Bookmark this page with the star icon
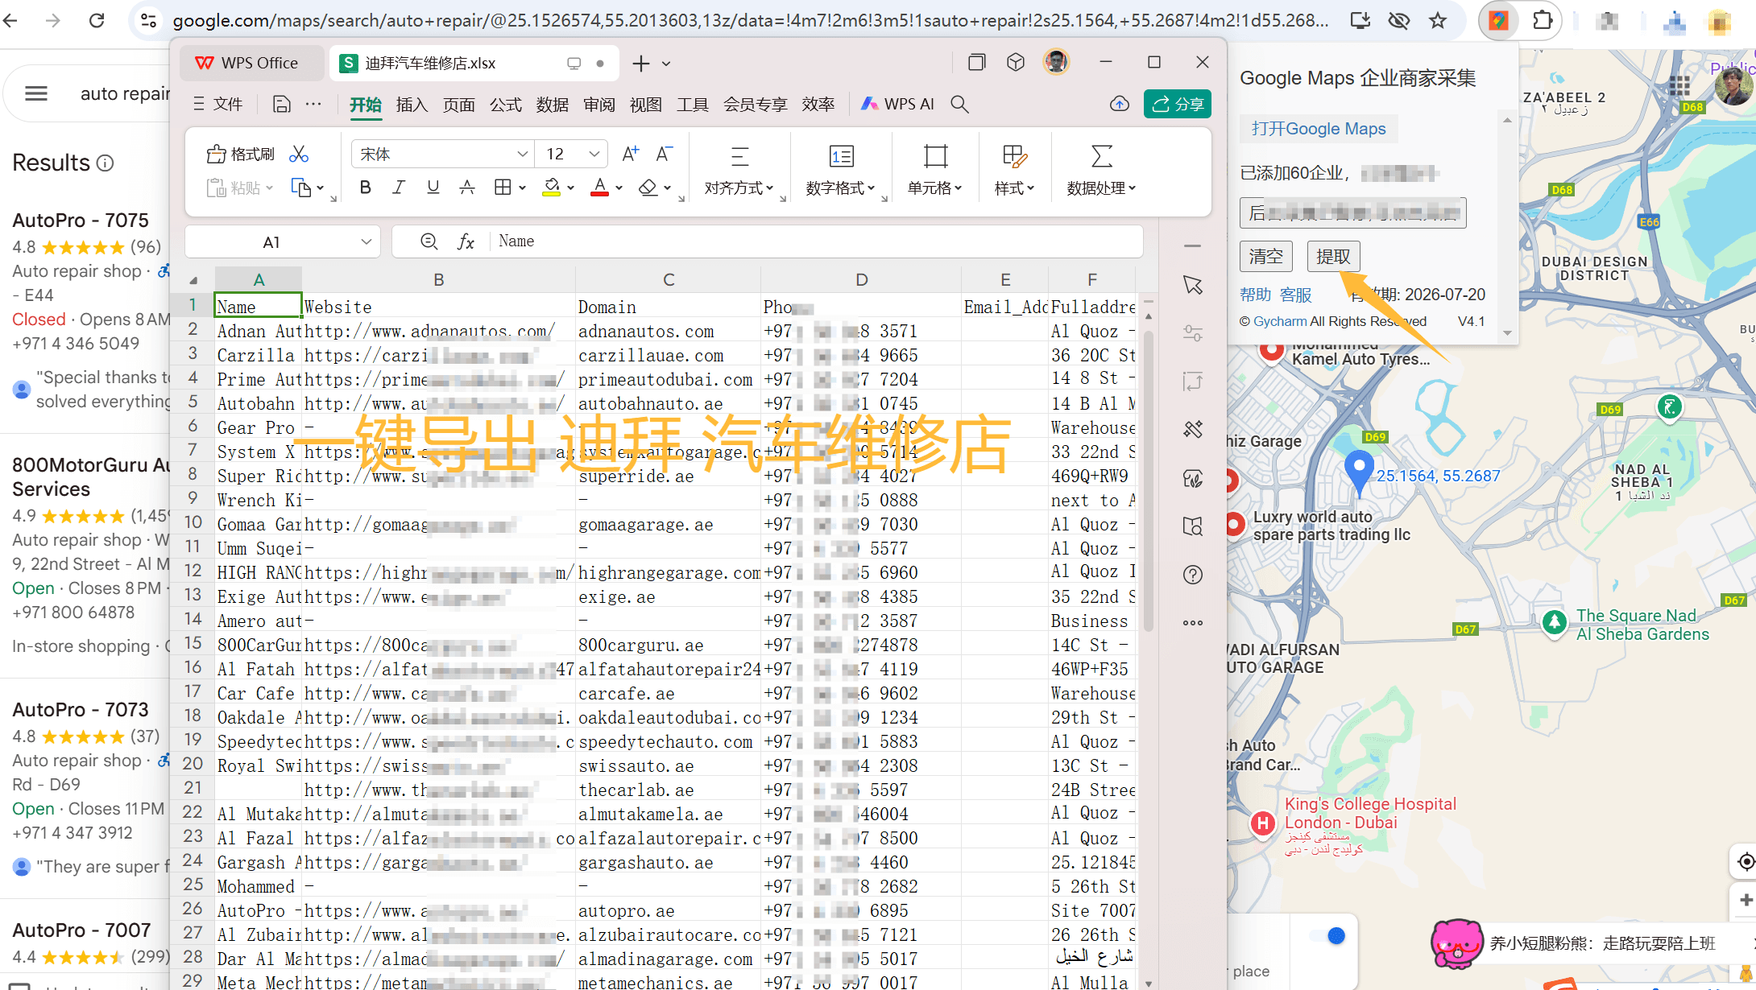Screen dimensions: 1756x990 coord(1438,20)
